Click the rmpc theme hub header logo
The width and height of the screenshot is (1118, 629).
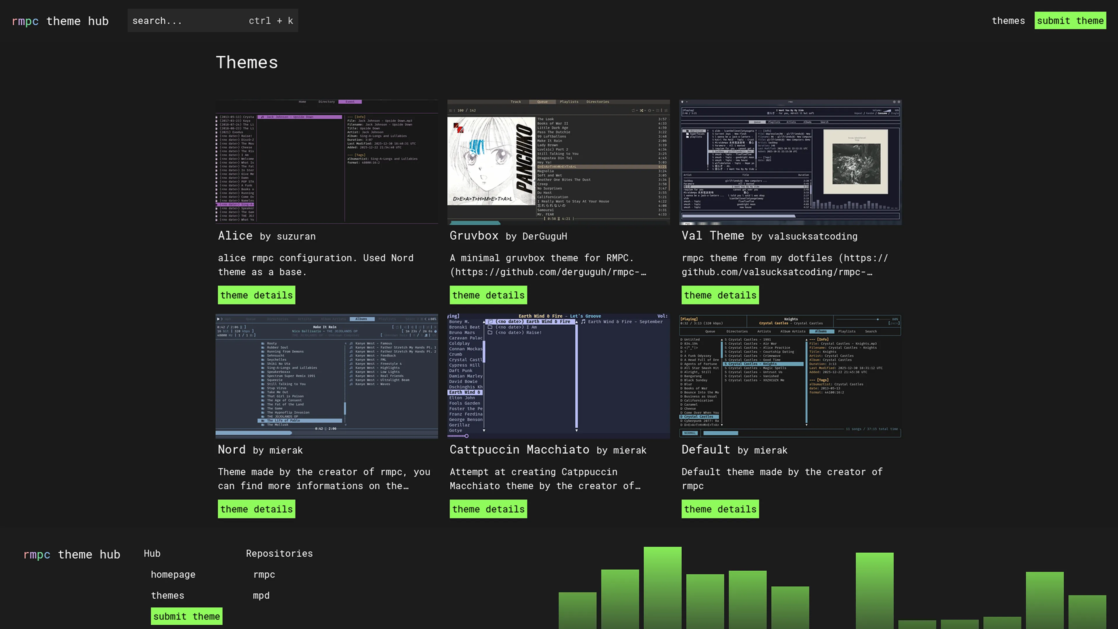[60, 21]
